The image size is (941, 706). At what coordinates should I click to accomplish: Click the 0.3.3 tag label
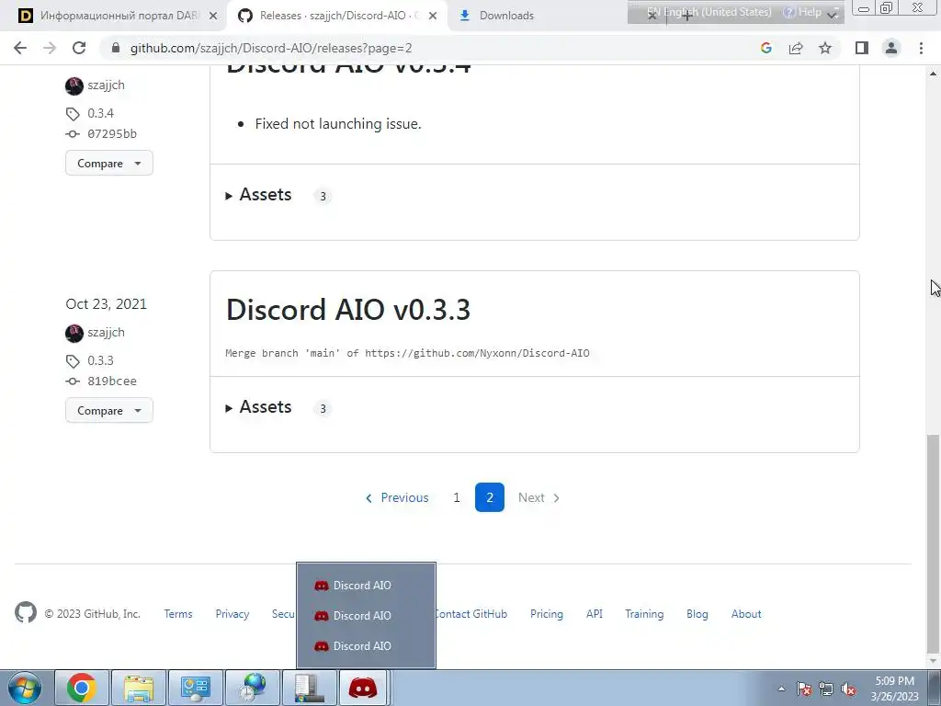tap(100, 360)
